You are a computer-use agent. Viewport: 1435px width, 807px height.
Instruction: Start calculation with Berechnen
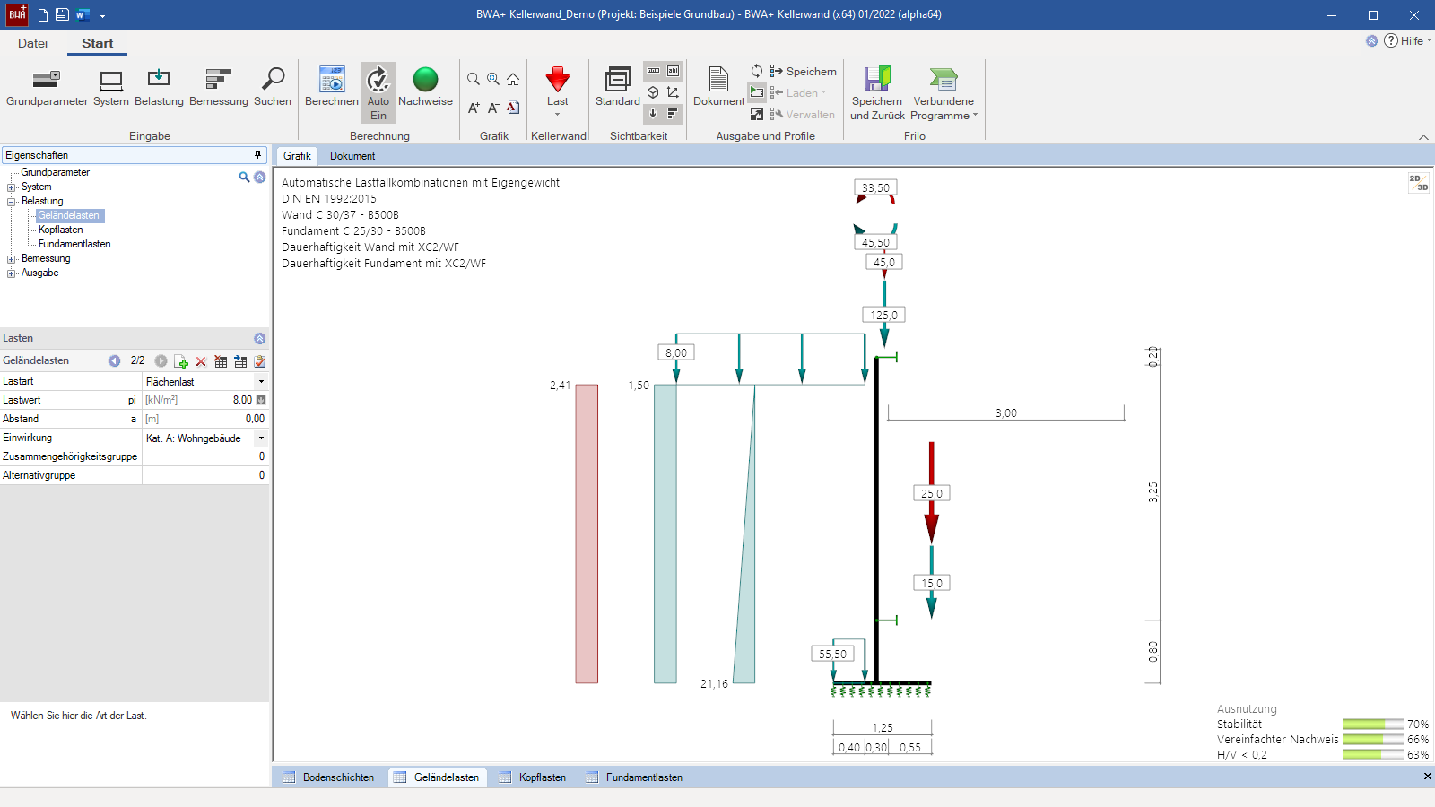pos(332,87)
